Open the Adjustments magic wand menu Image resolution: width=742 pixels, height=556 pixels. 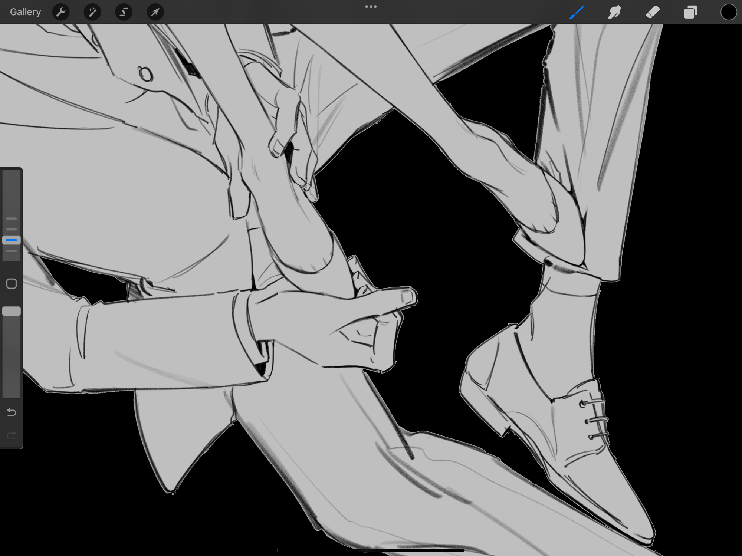tap(92, 12)
